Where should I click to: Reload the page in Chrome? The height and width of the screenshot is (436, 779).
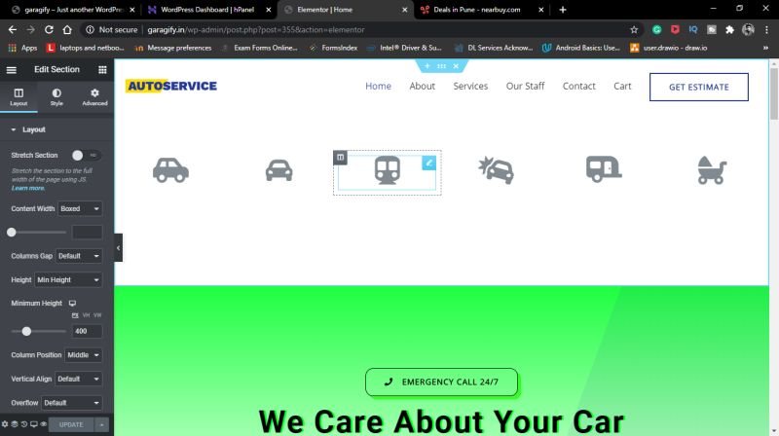pos(49,30)
